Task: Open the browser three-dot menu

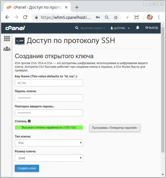Action: (159, 17)
